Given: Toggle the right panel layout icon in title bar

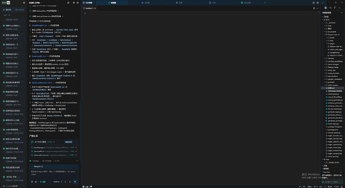Looking at the screenshot, I should [317, 3].
